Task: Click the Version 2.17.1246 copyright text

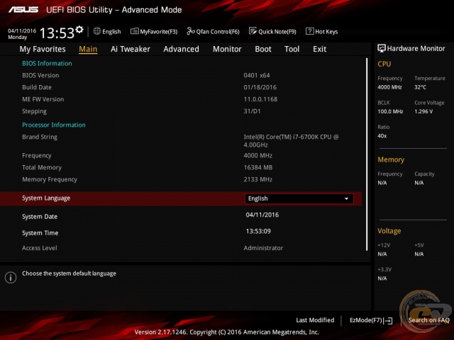Action: pos(227,332)
